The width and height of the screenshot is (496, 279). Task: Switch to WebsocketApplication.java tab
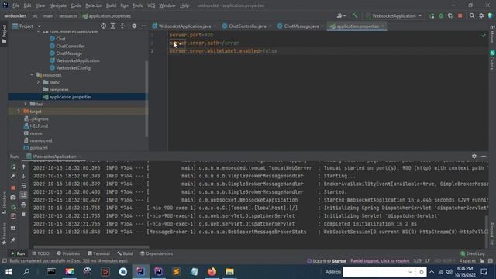(184, 26)
